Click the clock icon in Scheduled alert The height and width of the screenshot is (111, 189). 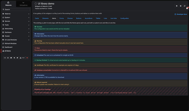coord(35,55)
